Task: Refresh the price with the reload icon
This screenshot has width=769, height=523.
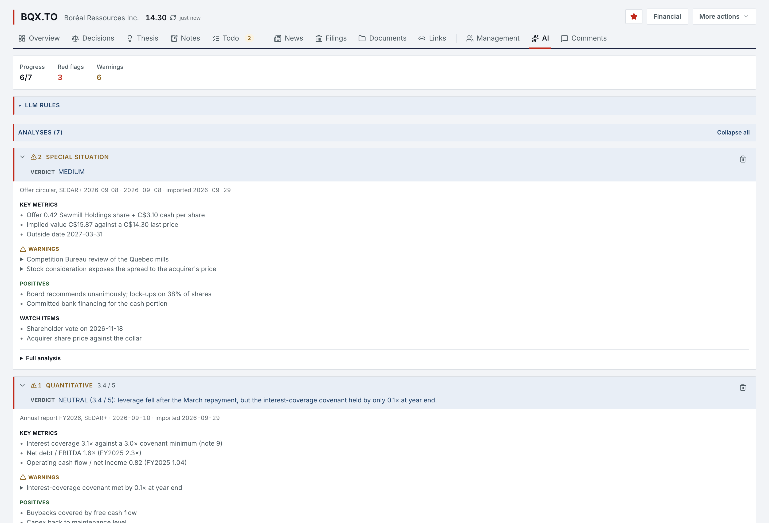Action: pos(173,18)
